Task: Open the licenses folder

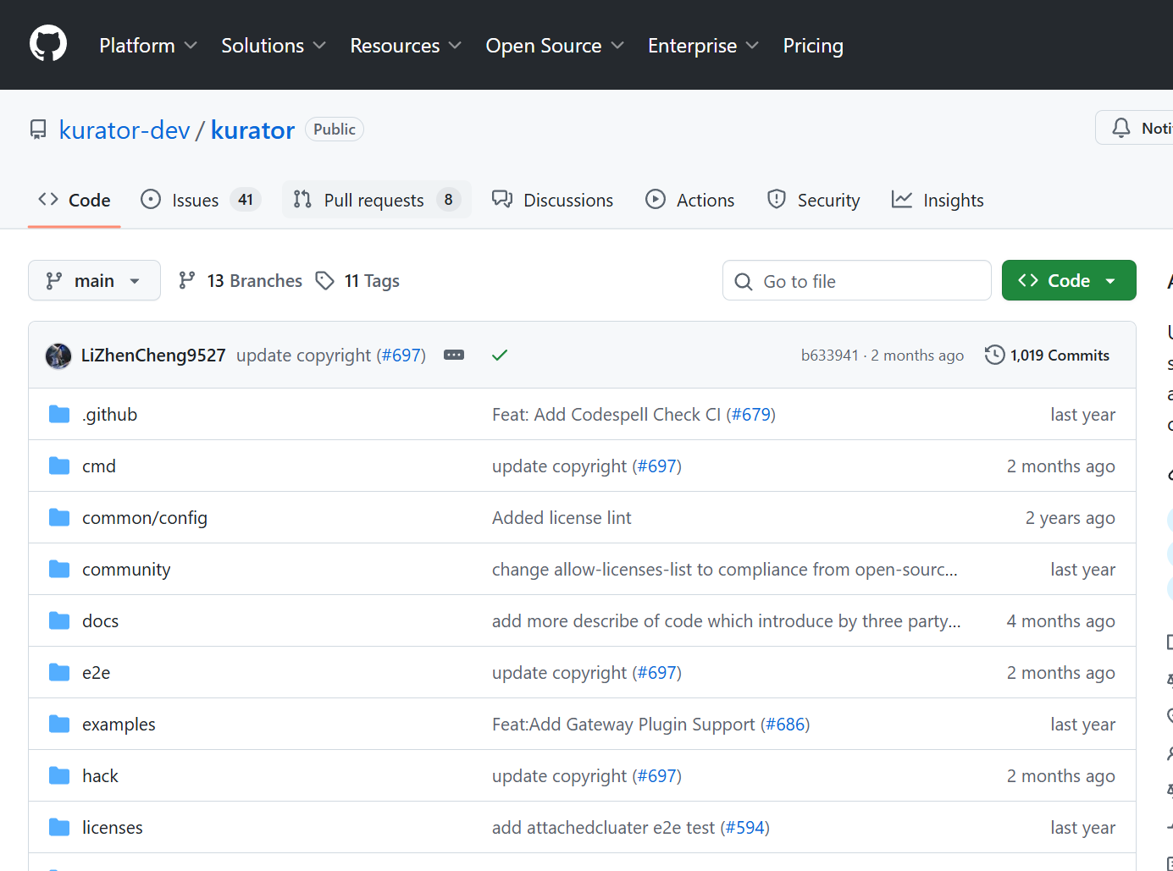Action: point(113,828)
